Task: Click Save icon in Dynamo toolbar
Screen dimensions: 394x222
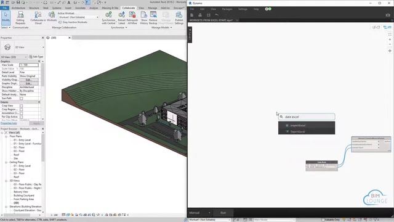Action: pos(208,15)
